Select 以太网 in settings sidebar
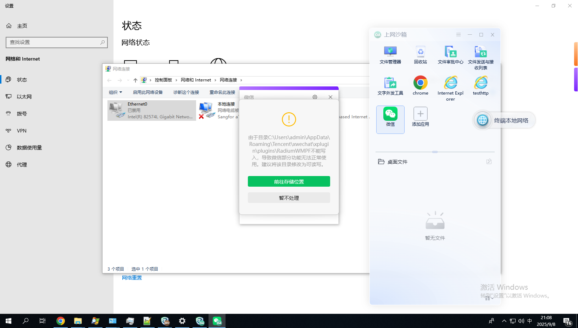This screenshot has height=328, width=578. point(24,97)
